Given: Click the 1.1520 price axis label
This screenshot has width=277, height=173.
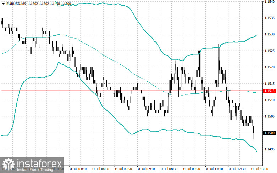Looking at the screenshot, I should point(270,67).
